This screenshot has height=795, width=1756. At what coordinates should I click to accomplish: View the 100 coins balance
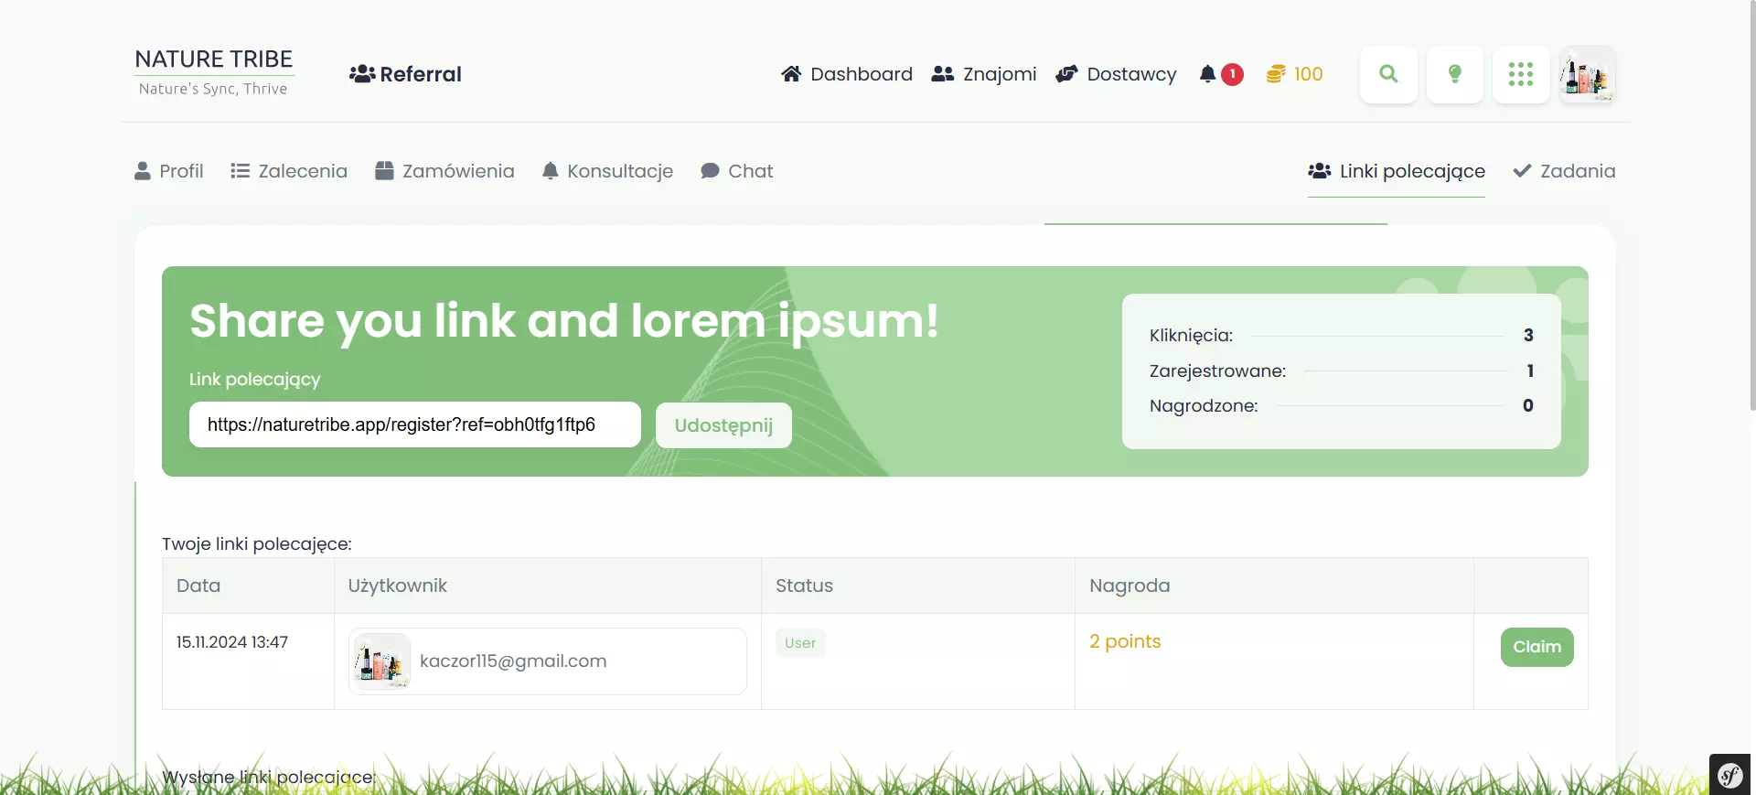(1294, 74)
